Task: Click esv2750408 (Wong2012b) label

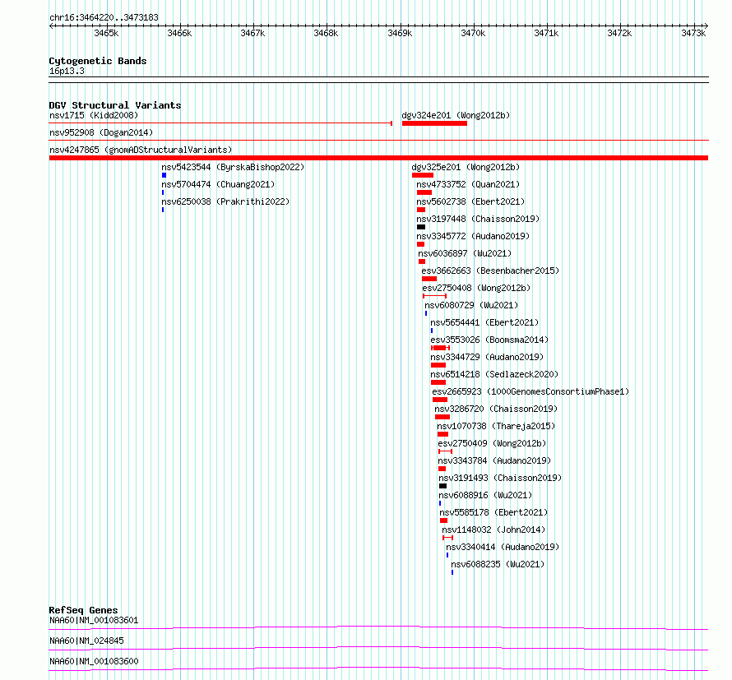Action: [x=476, y=288]
